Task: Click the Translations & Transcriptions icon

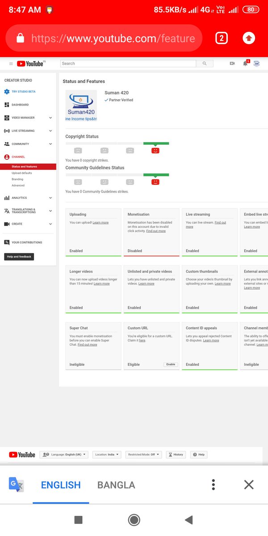Action: click(7, 211)
